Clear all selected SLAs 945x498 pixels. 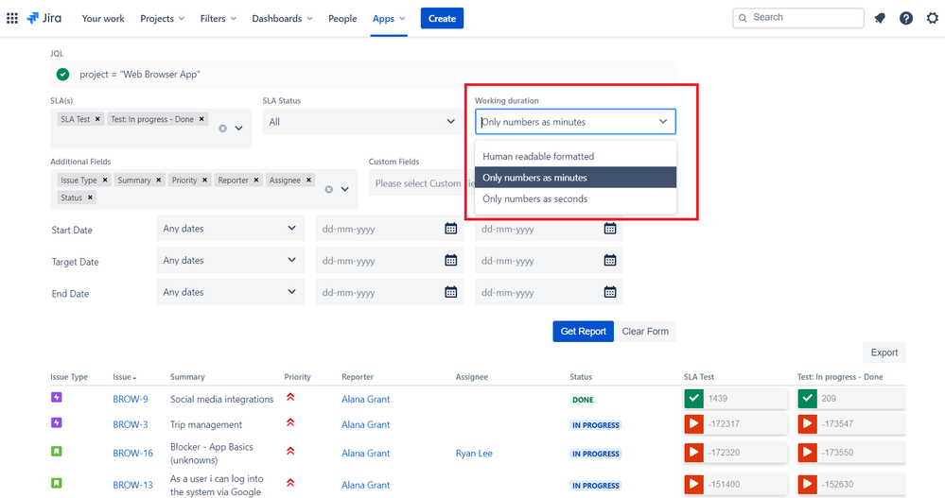[x=223, y=129]
